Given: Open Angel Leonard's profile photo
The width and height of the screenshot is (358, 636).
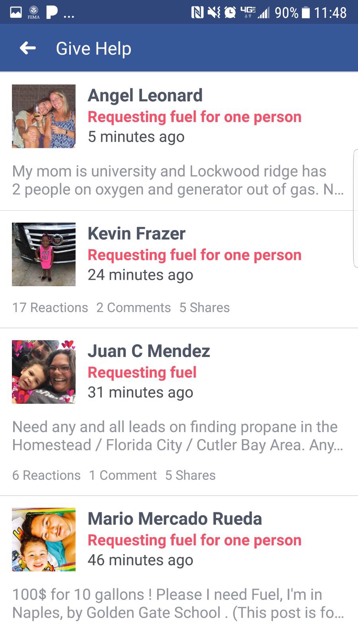Looking at the screenshot, I should point(44,116).
